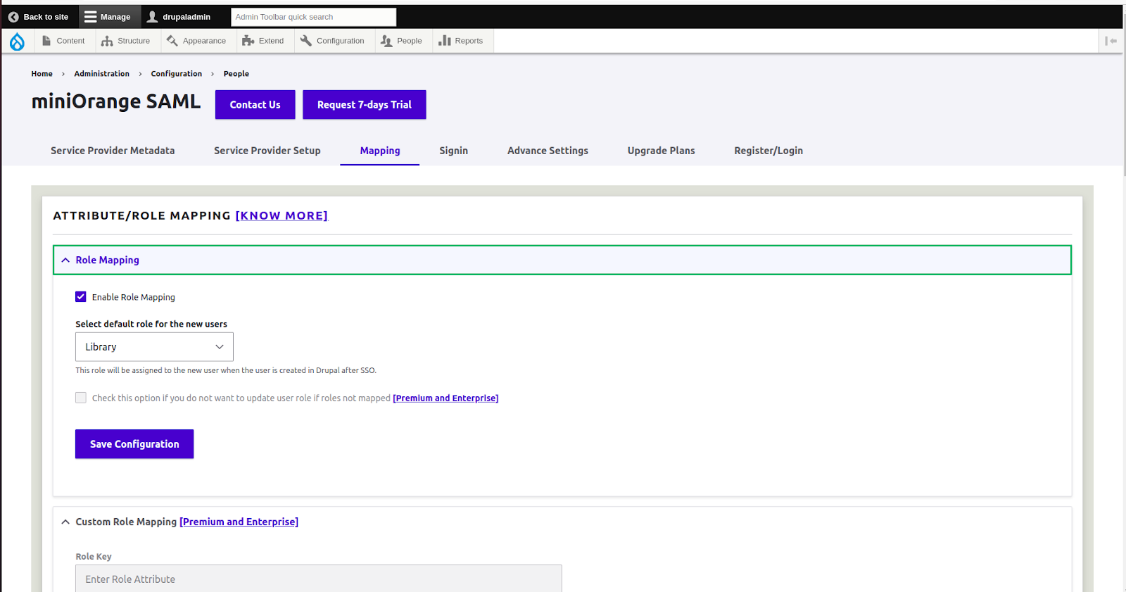
Task: Collapse the Custom Role Mapping section chevron
Action: pos(65,522)
